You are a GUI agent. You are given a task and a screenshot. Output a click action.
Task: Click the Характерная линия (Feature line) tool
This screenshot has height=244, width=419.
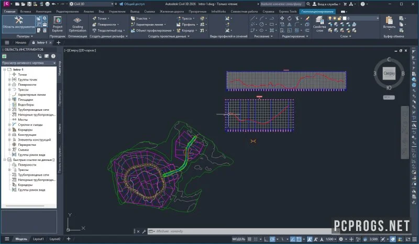point(148,25)
